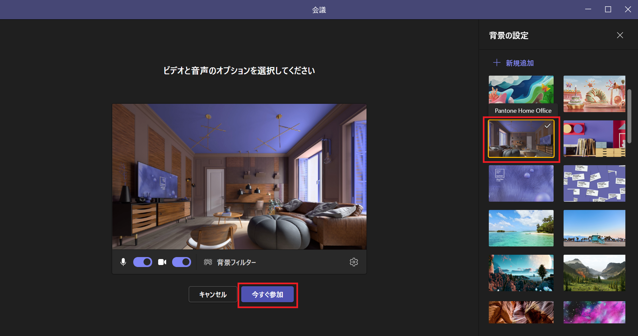Click the plus icon beside 新規追加

click(496, 63)
